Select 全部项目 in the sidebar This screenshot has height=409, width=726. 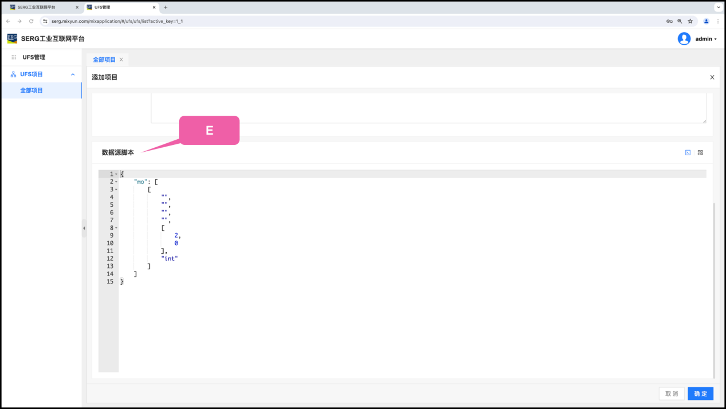pos(31,91)
